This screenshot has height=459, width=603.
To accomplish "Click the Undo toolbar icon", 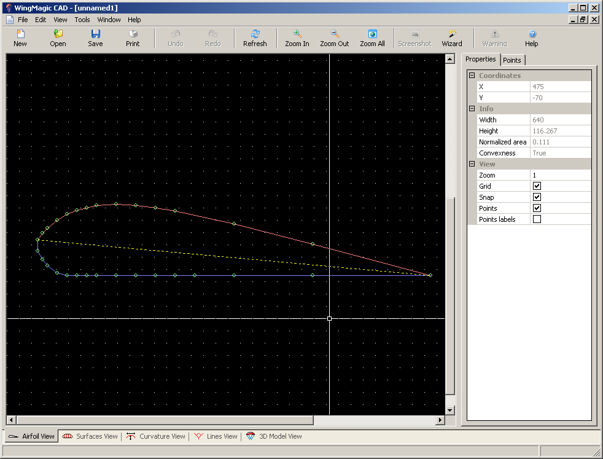I will (176, 34).
